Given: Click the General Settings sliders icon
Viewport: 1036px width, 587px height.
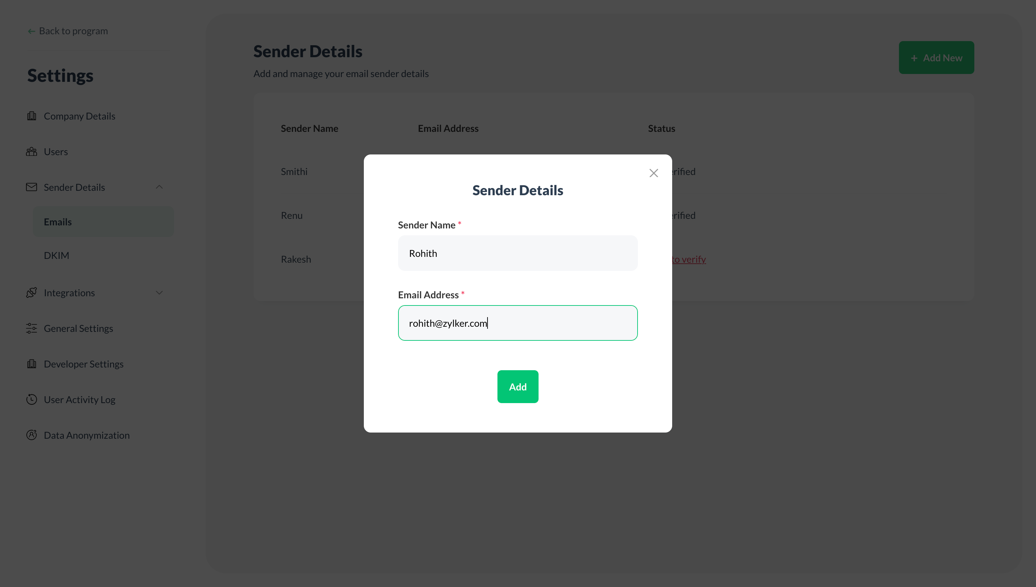Looking at the screenshot, I should pyautogui.click(x=32, y=328).
